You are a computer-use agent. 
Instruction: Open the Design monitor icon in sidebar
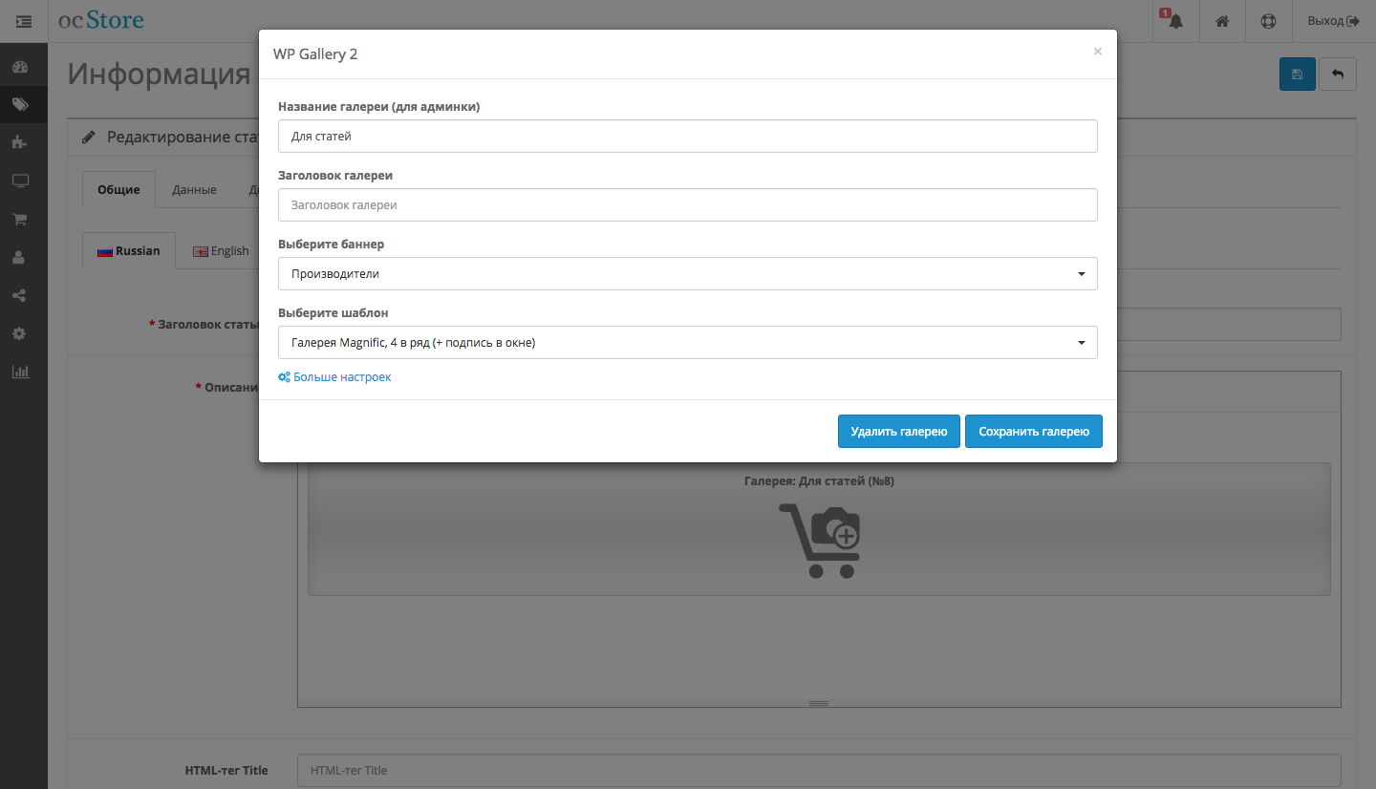[20, 181]
